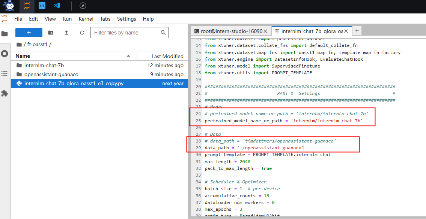Open the Help menu

[148, 19]
